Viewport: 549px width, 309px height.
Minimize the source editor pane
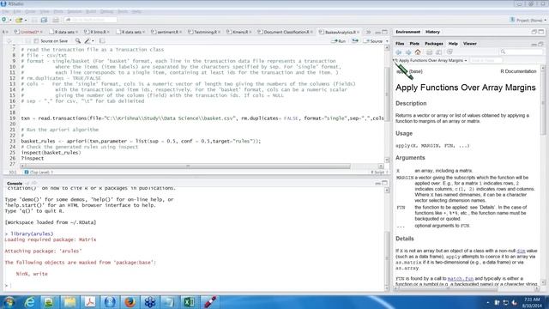(x=377, y=32)
